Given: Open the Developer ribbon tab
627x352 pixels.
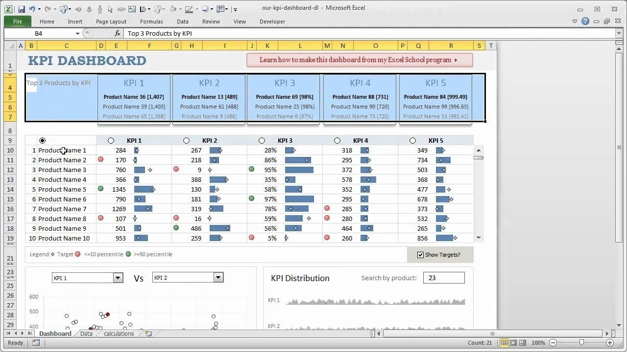Looking at the screenshot, I should tap(272, 22).
